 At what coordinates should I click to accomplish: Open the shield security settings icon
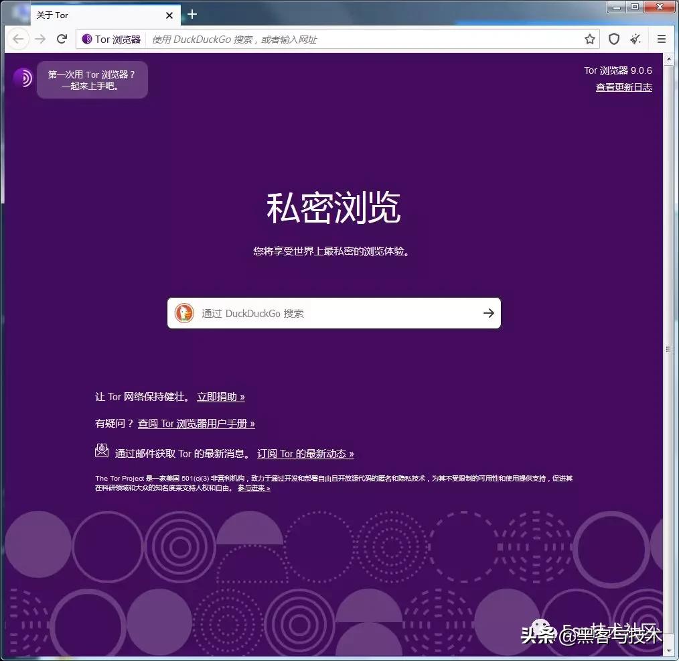coord(614,39)
